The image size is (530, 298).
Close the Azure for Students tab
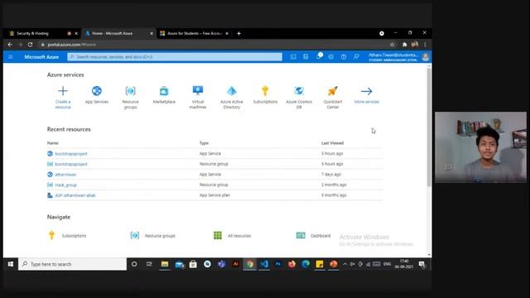pyautogui.click(x=227, y=33)
